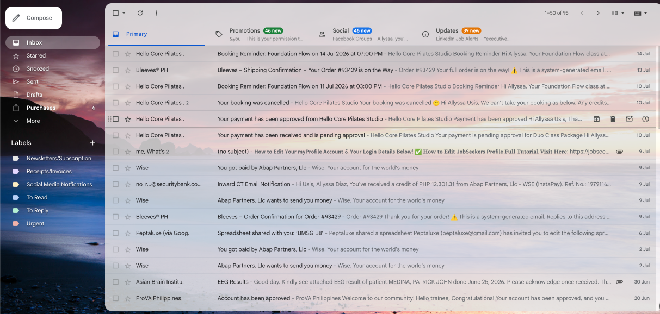
Task: Star the Bleeves Shipping Confirmation email
Action: click(x=128, y=70)
